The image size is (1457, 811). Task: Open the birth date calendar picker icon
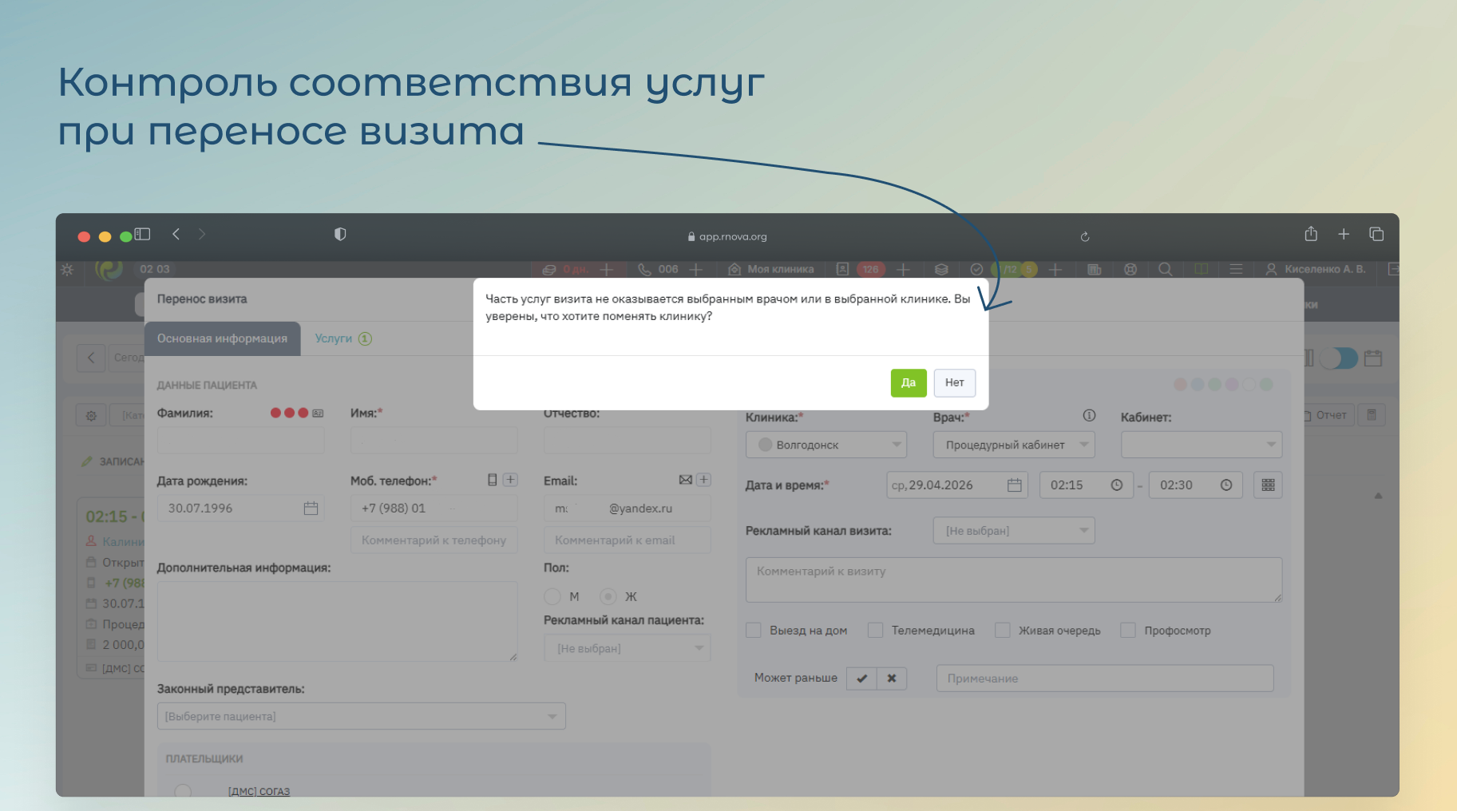tap(311, 508)
